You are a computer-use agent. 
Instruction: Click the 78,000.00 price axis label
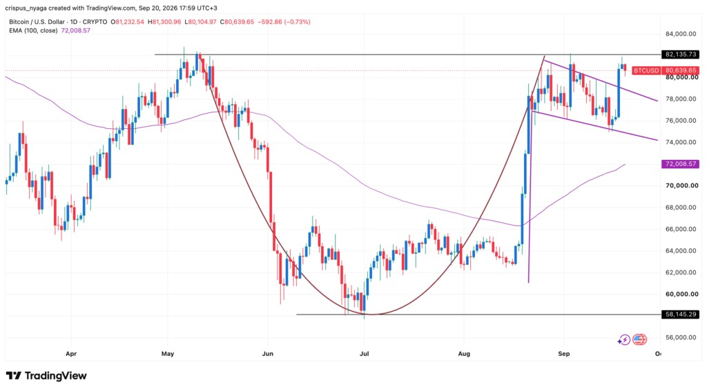point(681,99)
